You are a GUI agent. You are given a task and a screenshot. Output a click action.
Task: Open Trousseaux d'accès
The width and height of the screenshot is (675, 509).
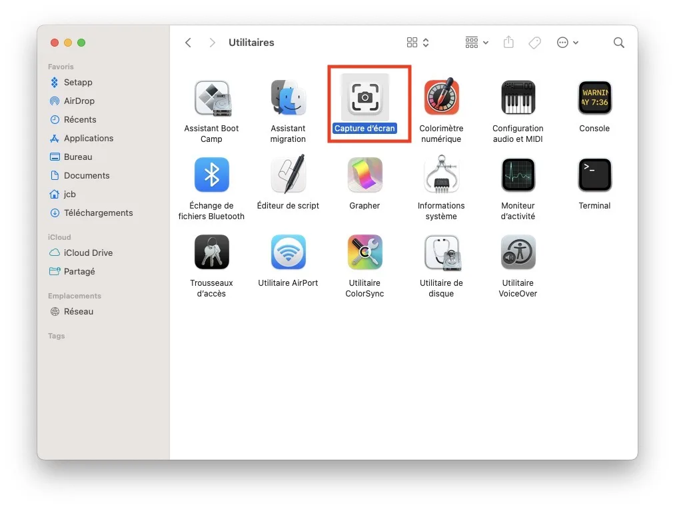[x=211, y=252]
